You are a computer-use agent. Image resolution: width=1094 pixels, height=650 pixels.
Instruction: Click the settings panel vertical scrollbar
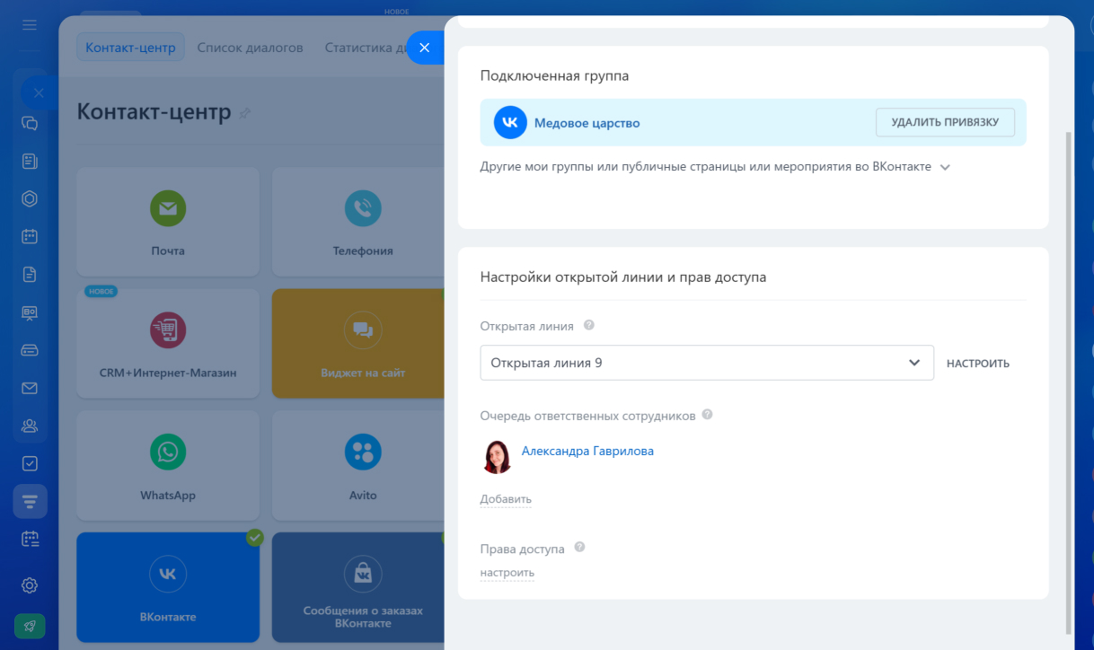(1068, 383)
